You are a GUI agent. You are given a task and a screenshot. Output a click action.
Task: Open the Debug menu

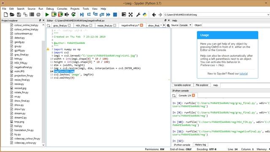pos(50,8)
